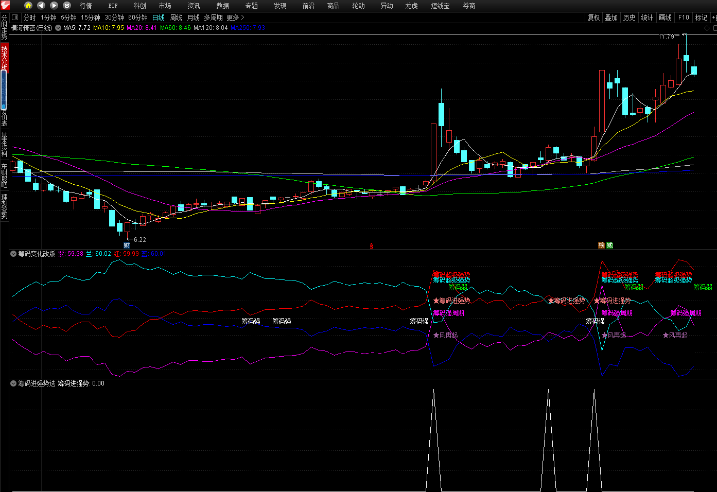Open the F10 company info
This screenshot has height=492, width=717.
click(x=684, y=17)
